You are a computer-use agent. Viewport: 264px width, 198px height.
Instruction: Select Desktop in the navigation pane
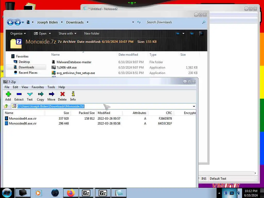24,62
